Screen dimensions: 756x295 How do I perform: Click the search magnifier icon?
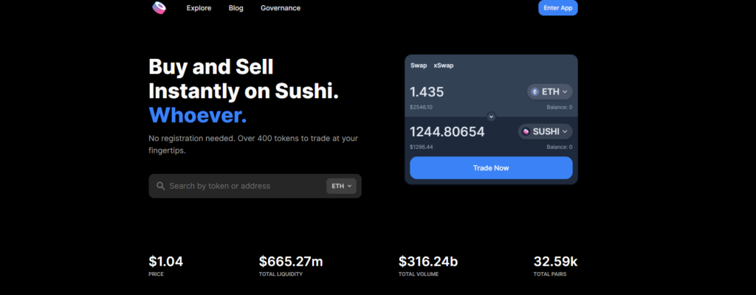(x=160, y=186)
